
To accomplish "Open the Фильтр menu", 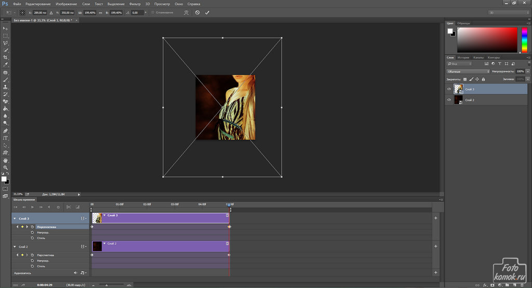I will (135, 4).
